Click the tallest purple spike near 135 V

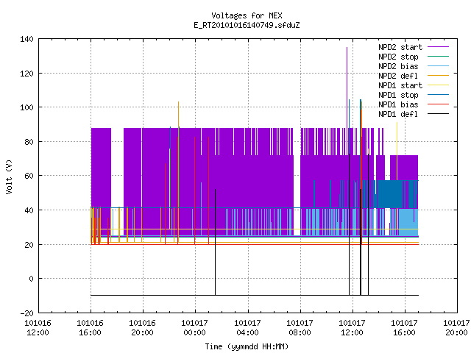point(347,87)
